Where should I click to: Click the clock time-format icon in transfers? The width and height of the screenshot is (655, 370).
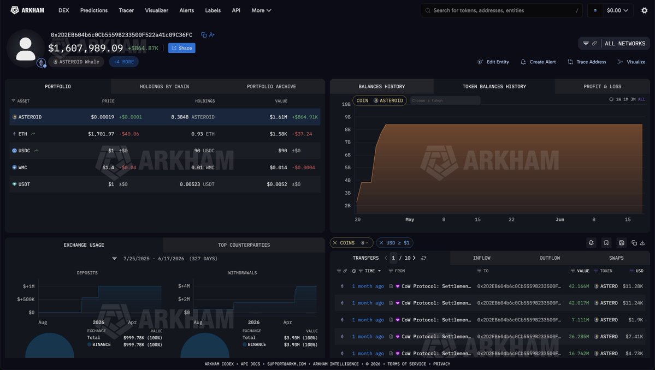click(x=354, y=271)
